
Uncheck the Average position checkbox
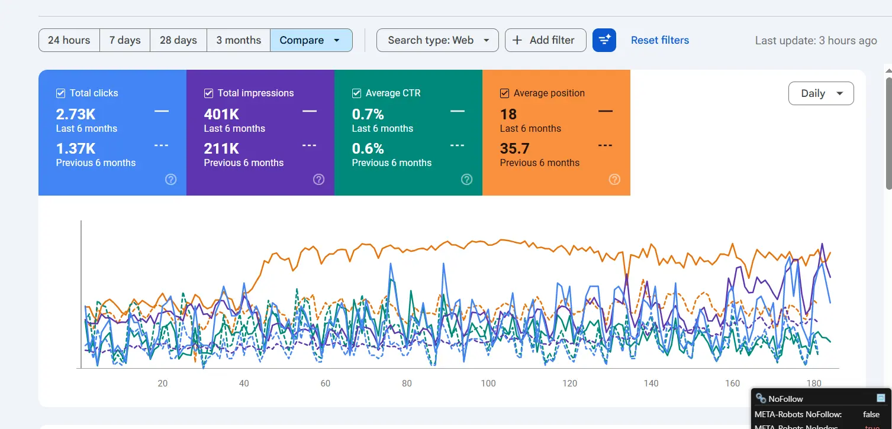pyautogui.click(x=504, y=93)
